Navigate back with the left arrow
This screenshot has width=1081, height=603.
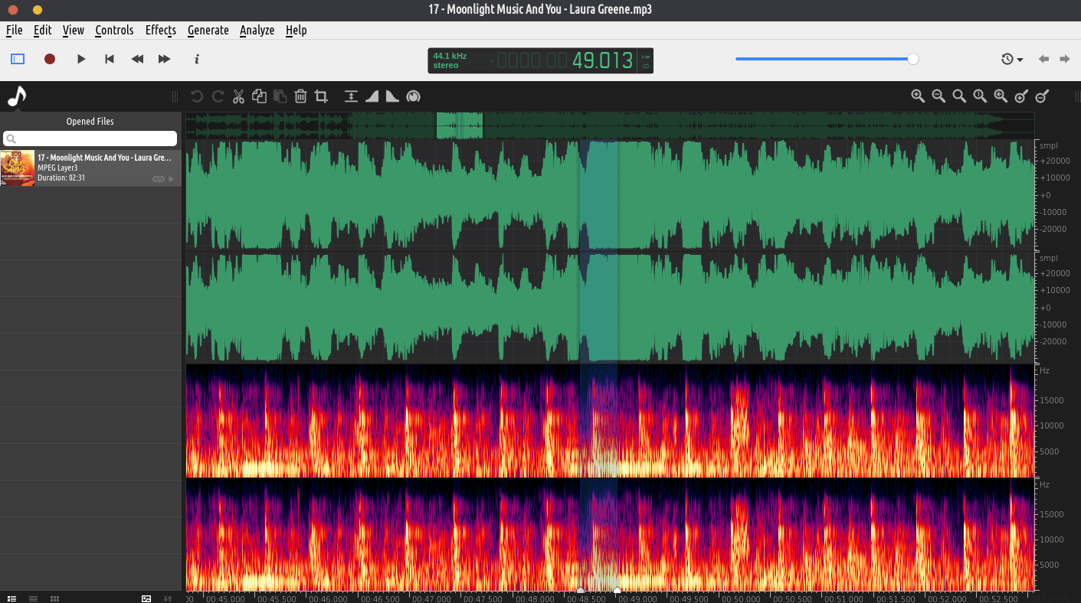[x=1043, y=59]
